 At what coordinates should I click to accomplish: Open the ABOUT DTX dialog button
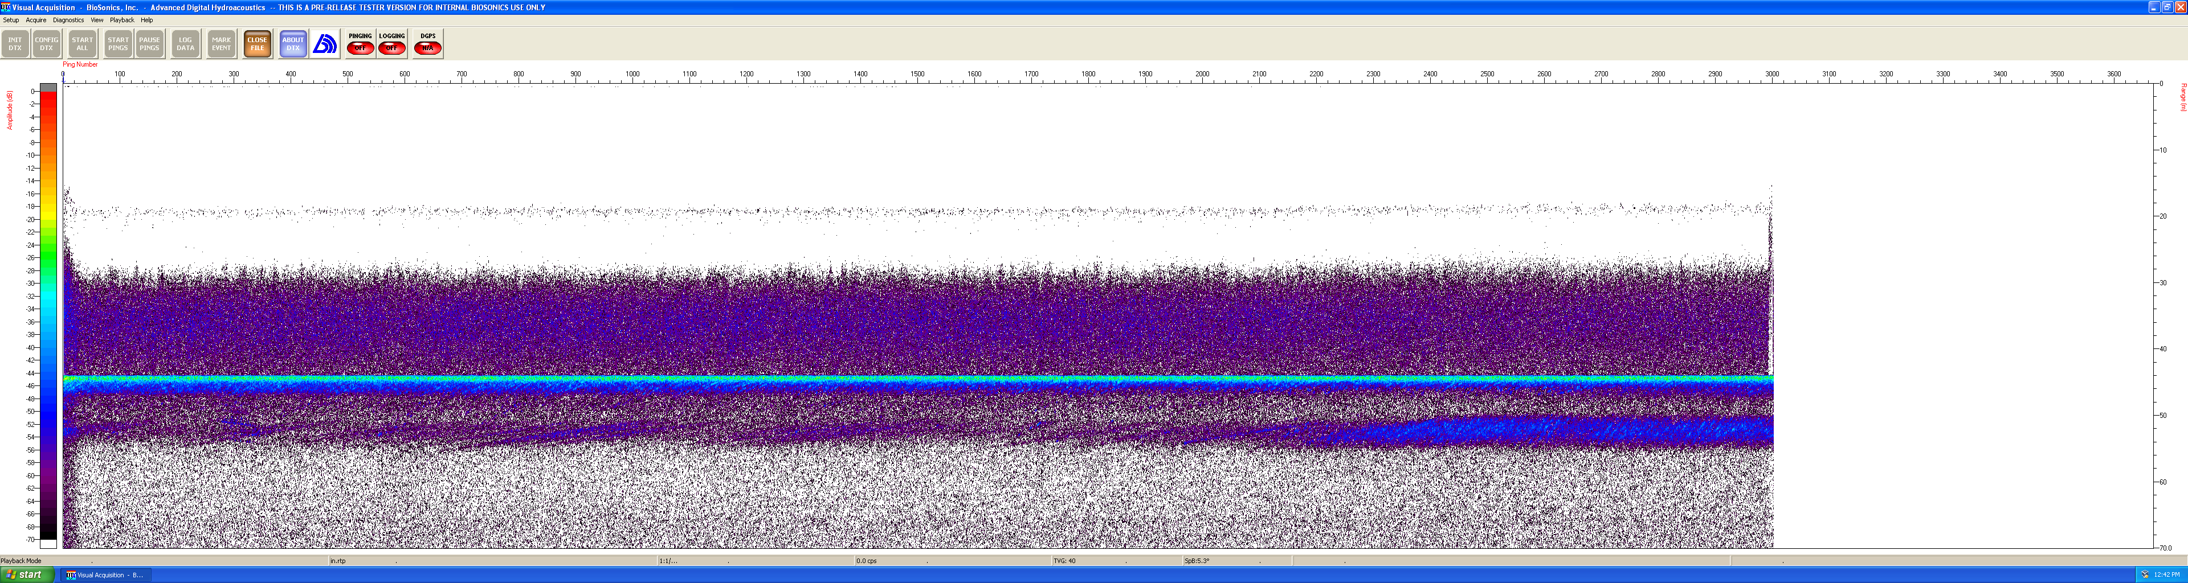293,43
